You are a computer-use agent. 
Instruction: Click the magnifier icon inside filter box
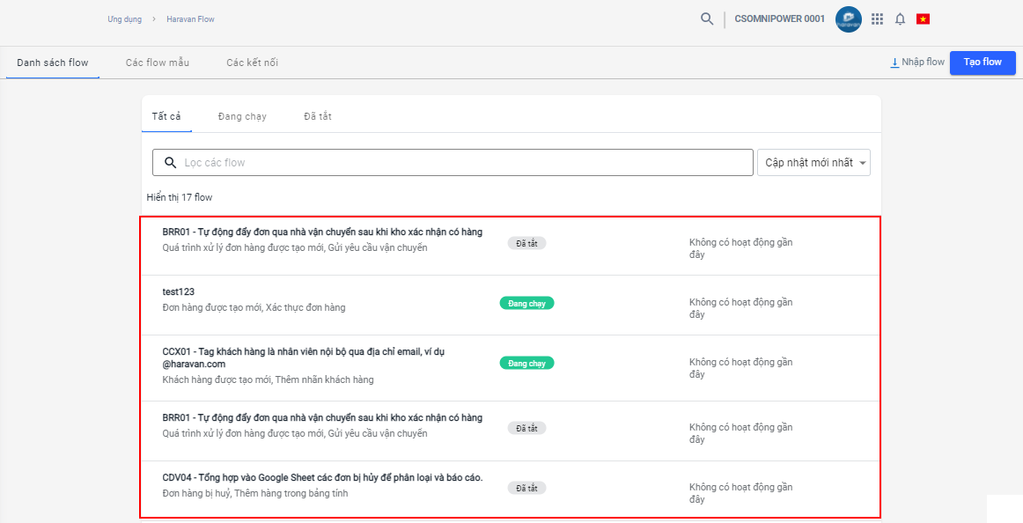[170, 162]
